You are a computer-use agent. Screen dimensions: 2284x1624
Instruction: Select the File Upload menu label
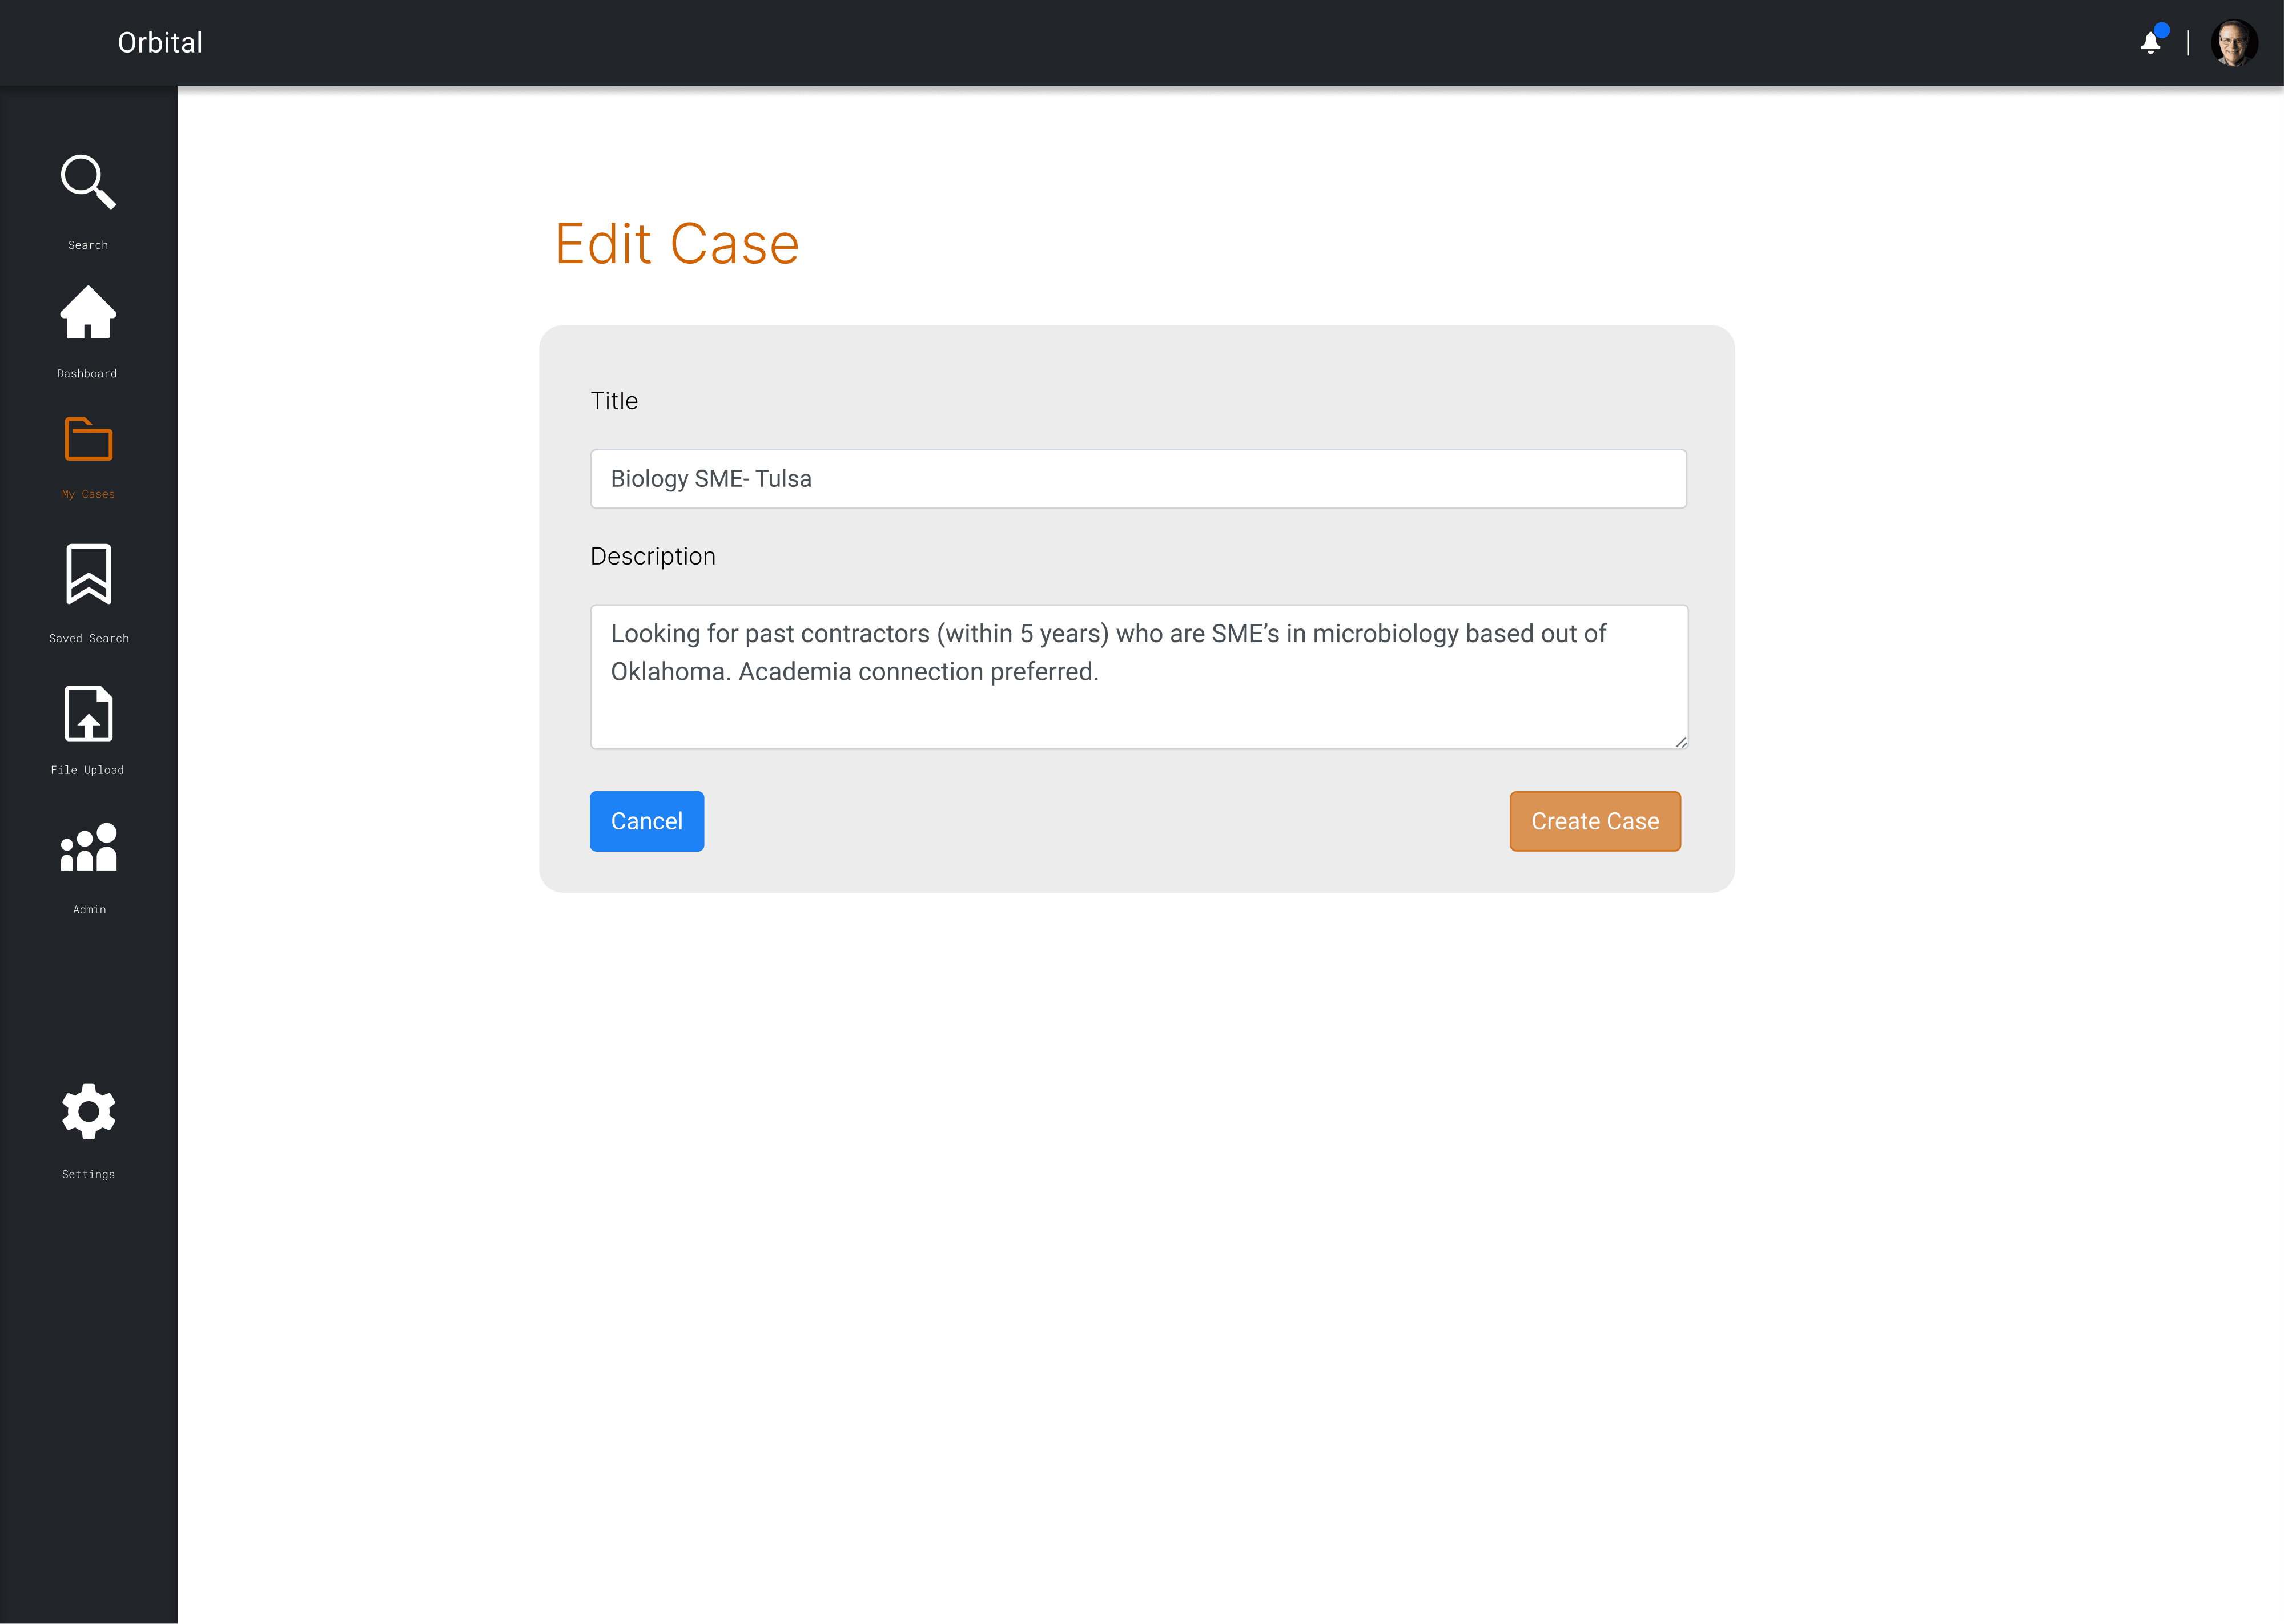(x=88, y=770)
